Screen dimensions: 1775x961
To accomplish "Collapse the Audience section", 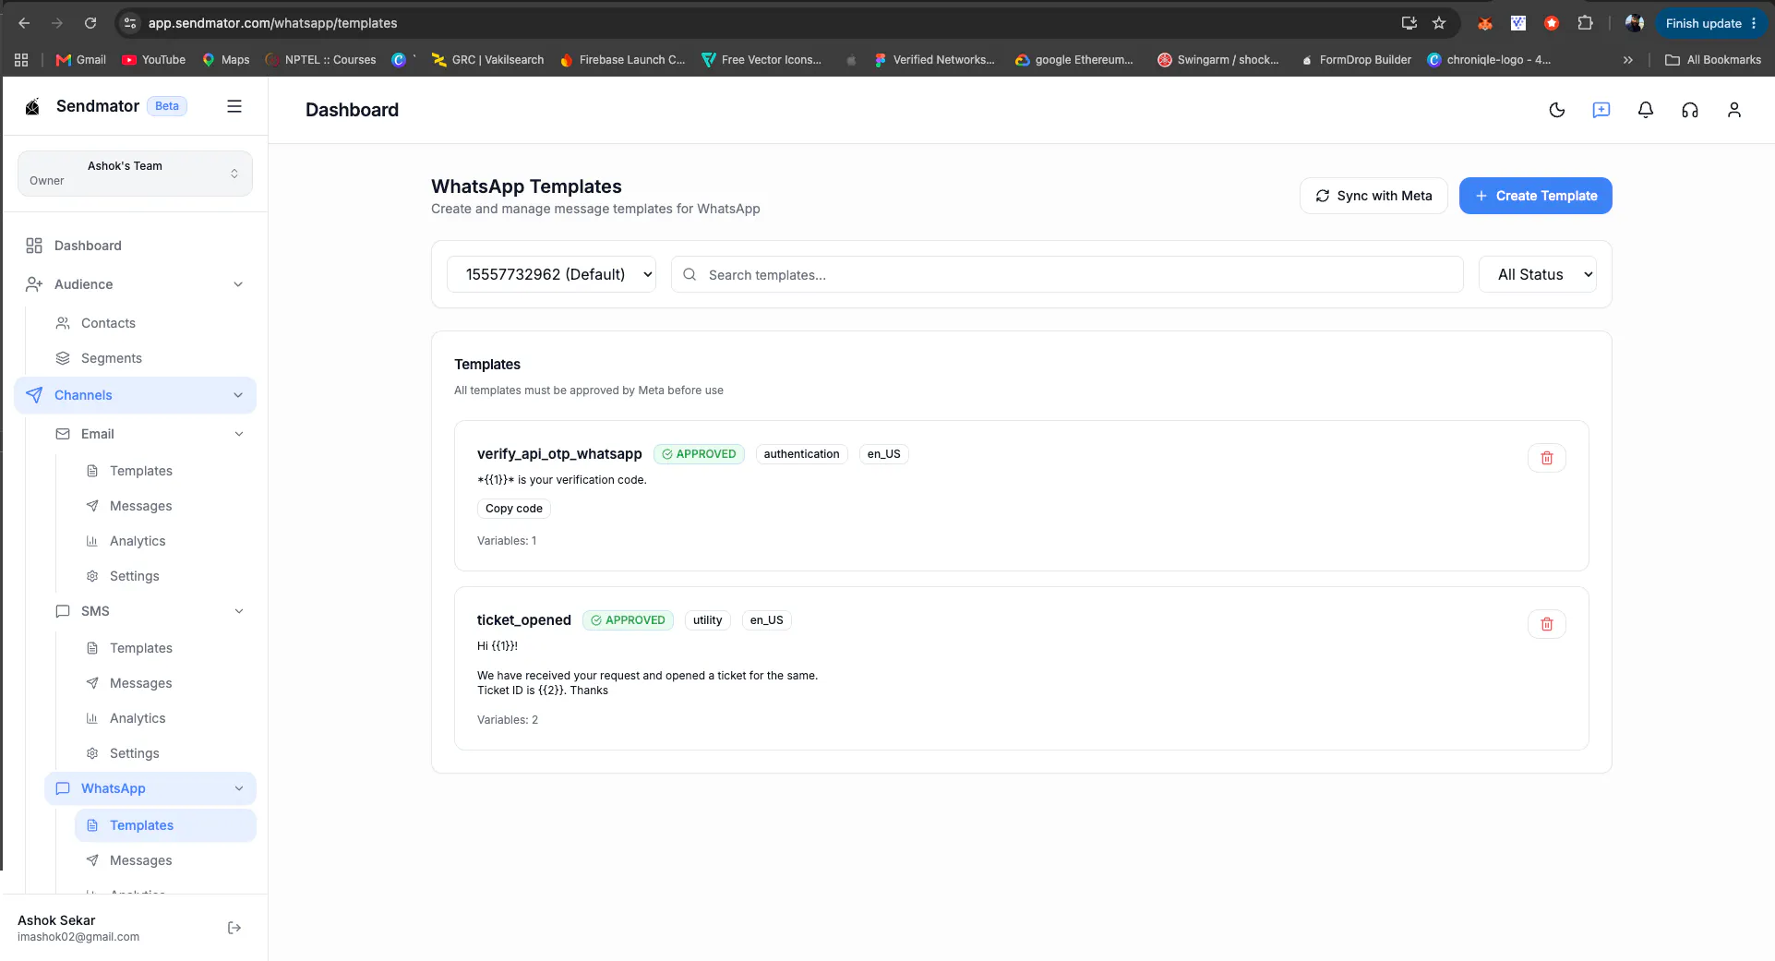I will (x=238, y=284).
